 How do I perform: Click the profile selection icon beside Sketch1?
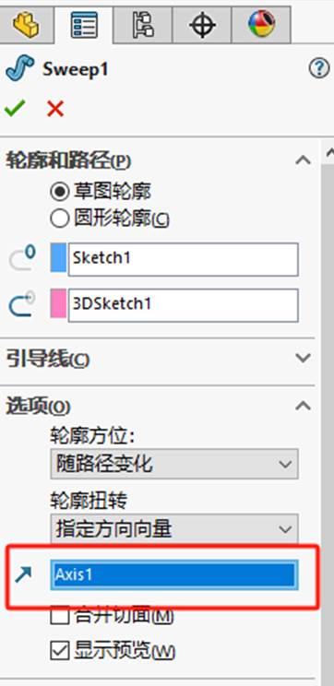(x=22, y=258)
